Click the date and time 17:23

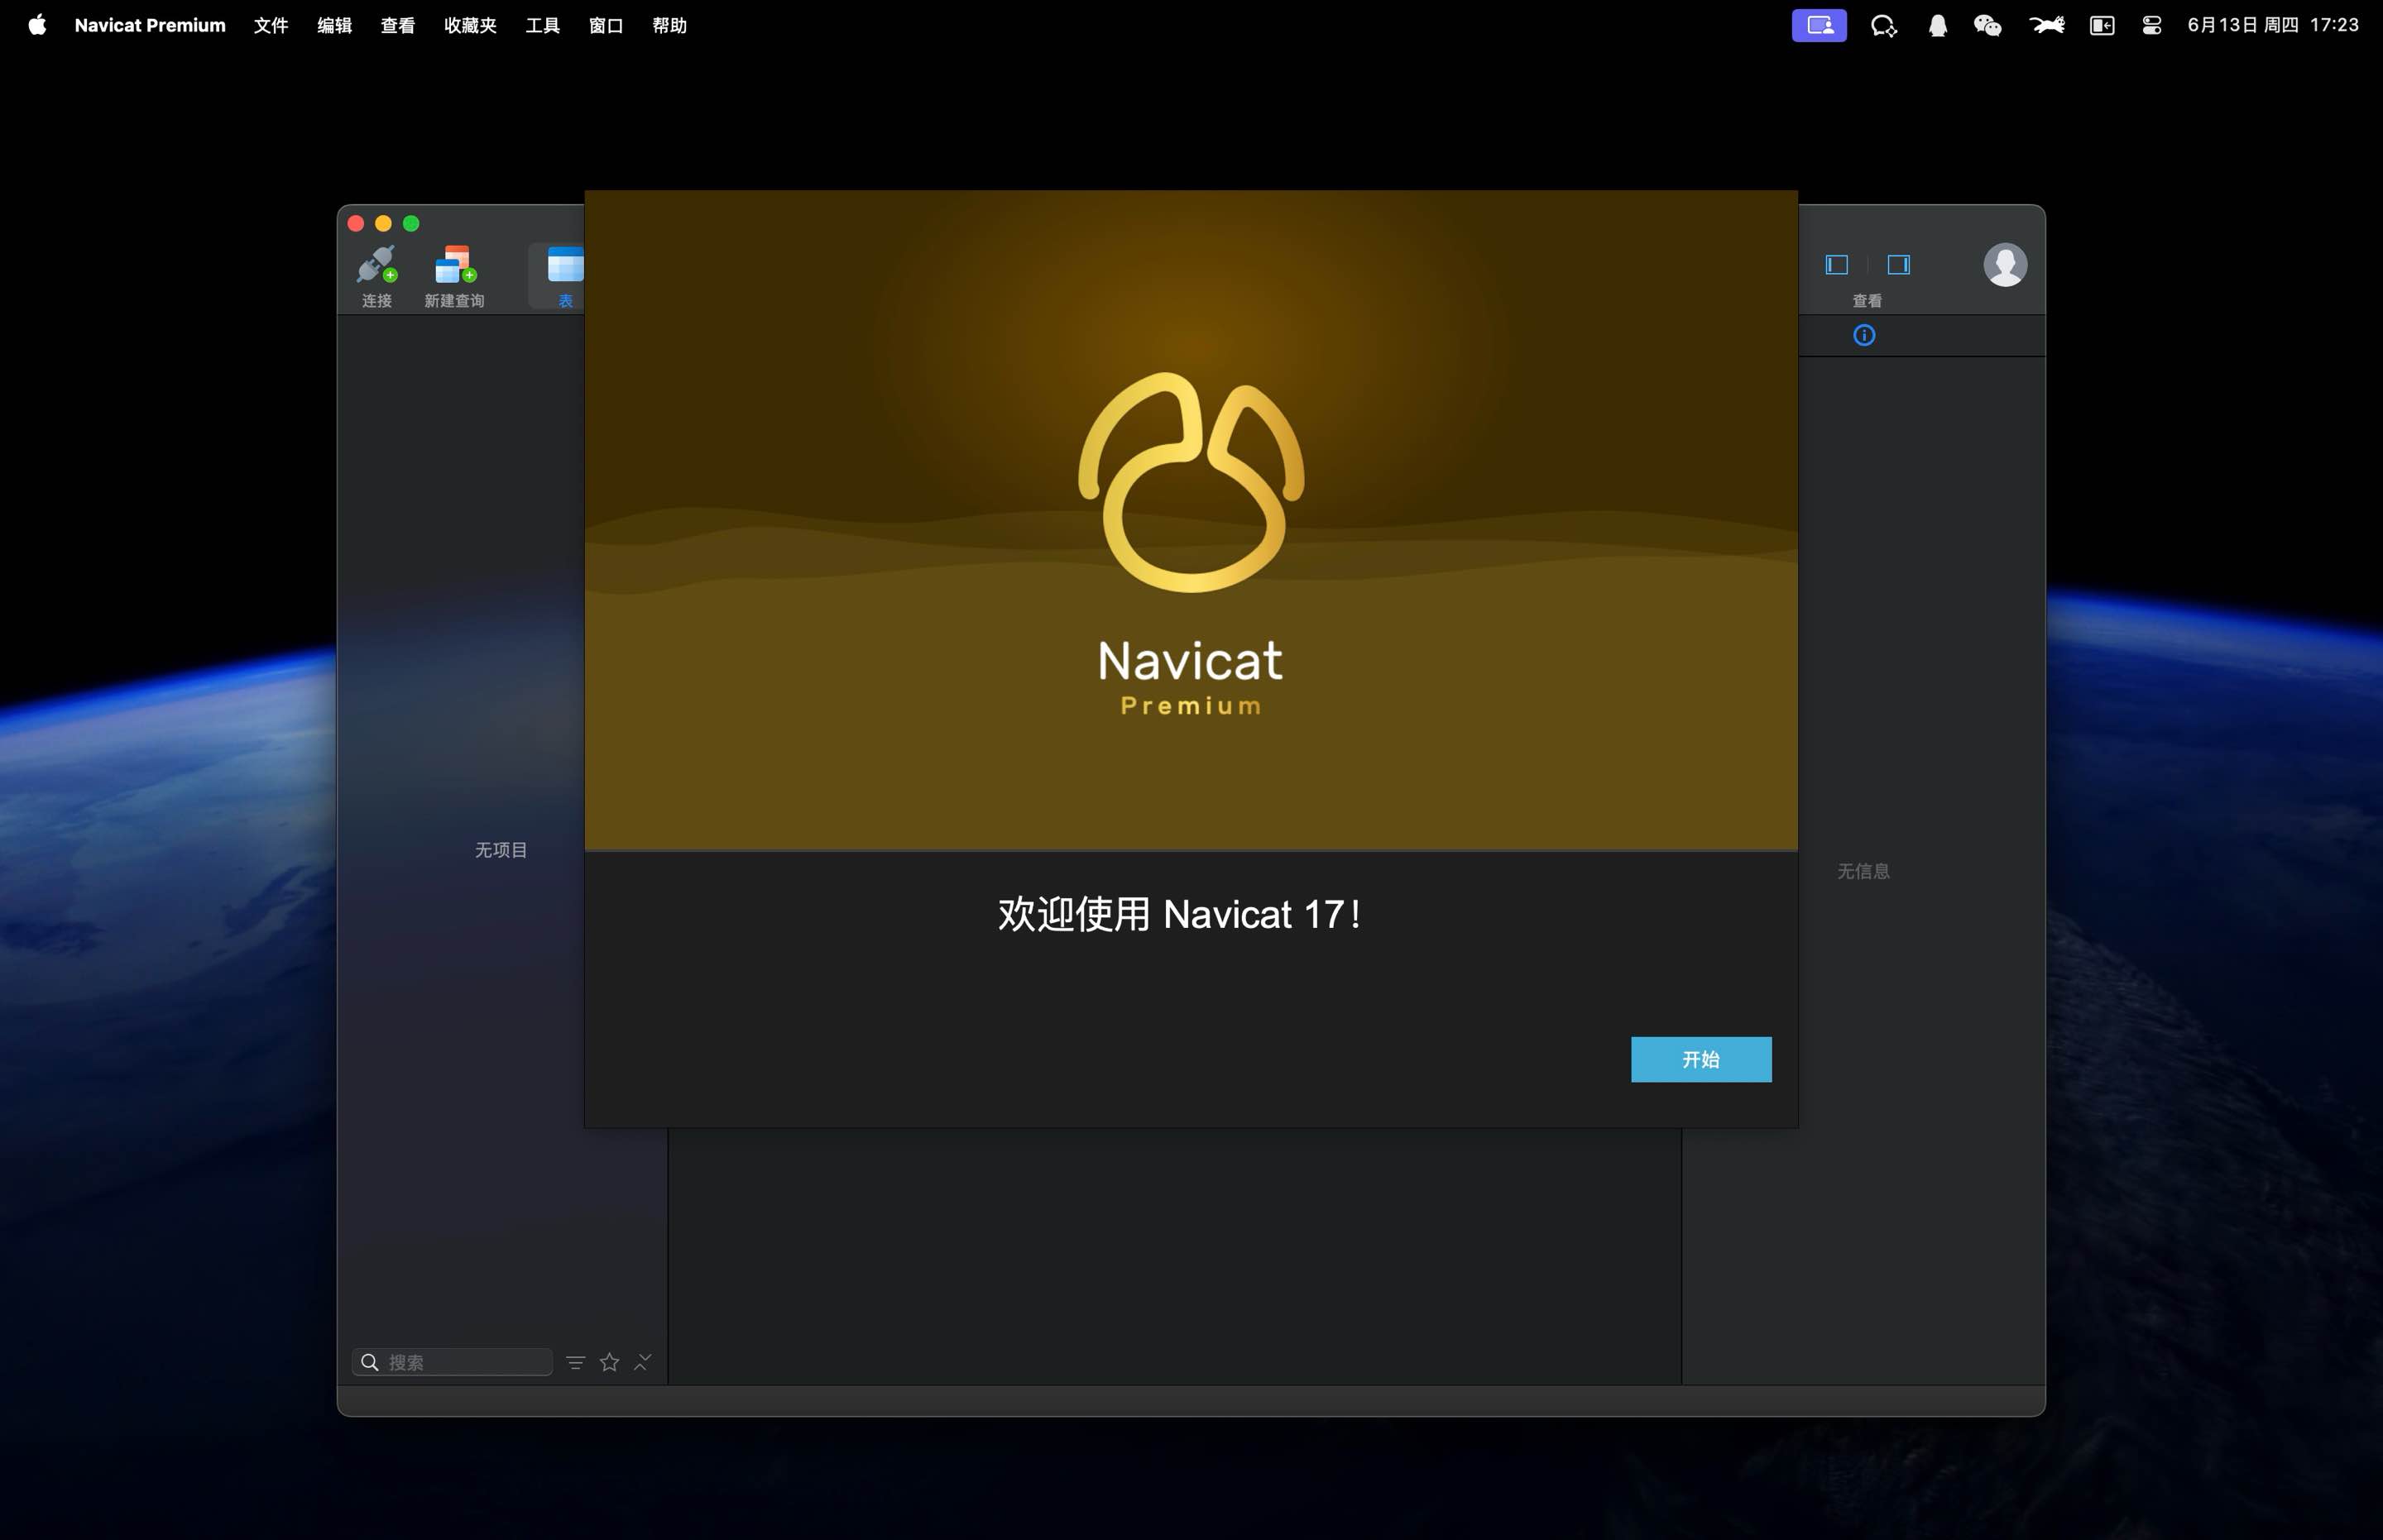tap(2273, 25)
